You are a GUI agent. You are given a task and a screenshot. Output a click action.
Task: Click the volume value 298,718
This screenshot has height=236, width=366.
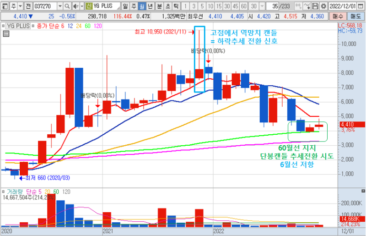coord(97,16)
